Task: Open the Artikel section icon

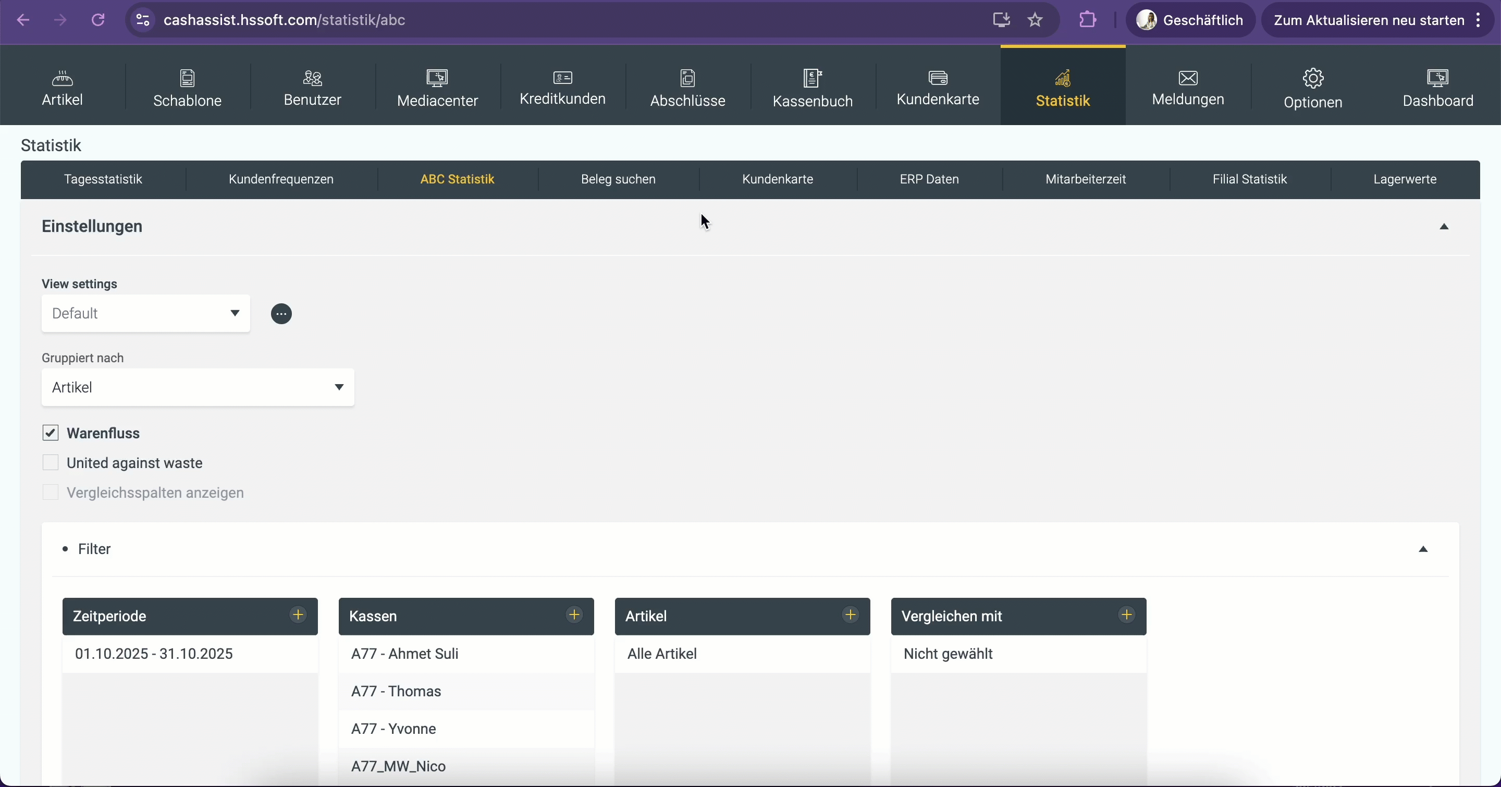Action: 63,78
